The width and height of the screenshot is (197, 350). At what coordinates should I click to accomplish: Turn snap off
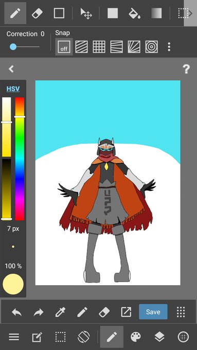pos(64,47)
